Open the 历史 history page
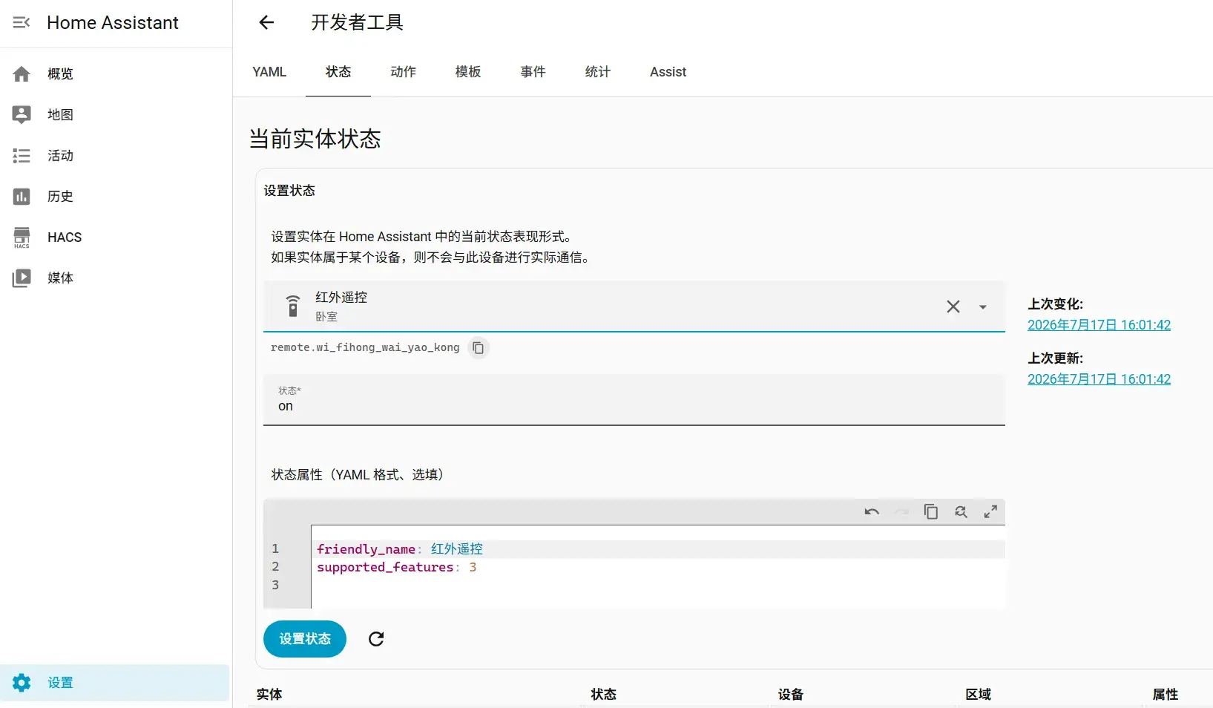The image size is (1213, 708). click(x=116, y=197)
